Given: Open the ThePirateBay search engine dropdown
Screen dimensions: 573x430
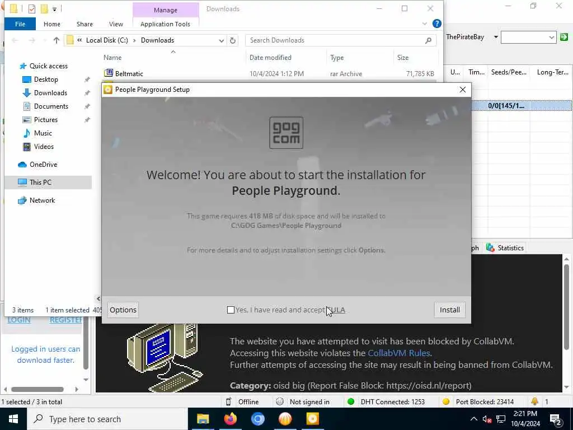Looking at the screenshot, I should coord(496,37).
